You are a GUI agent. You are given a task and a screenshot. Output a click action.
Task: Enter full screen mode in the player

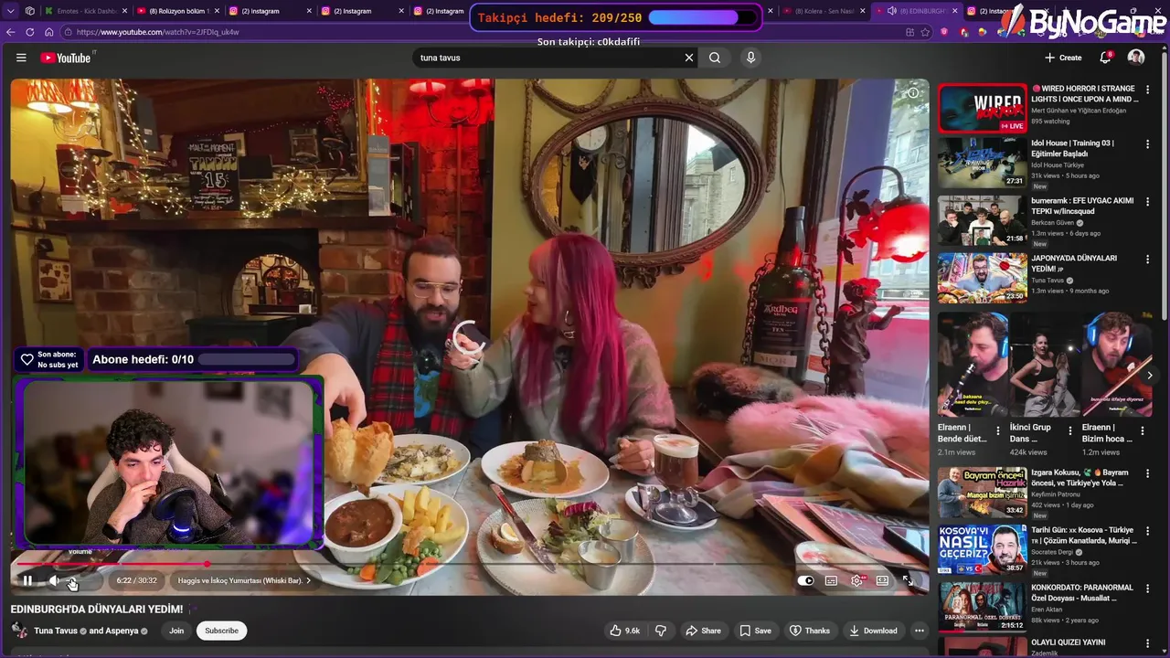pyautogui.click(x=908, y=580)
